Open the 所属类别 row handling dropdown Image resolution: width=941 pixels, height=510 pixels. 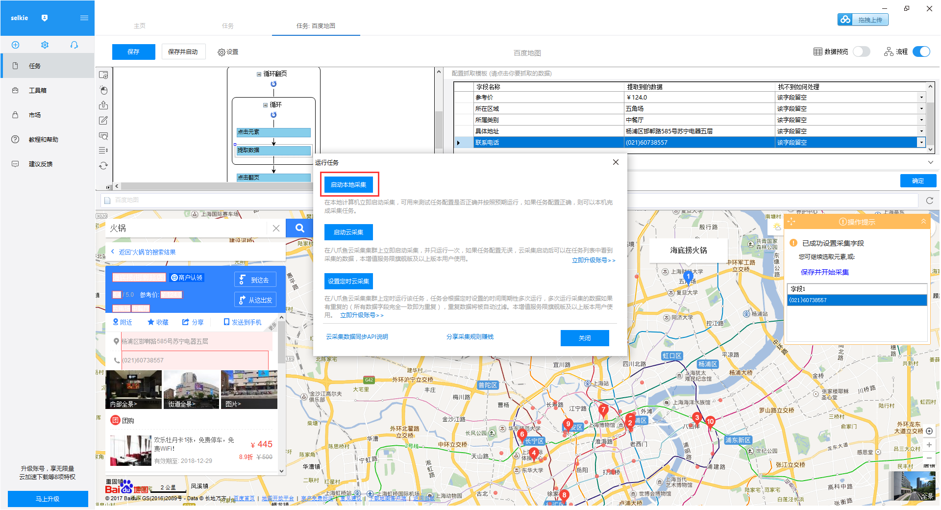click(x=921, y=120)
